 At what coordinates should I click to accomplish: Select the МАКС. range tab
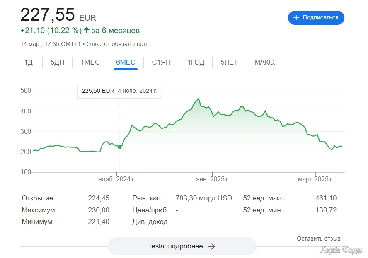[x=265, y=63]
